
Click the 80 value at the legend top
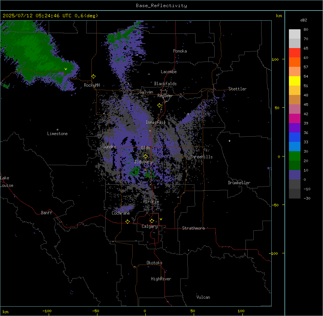tap(306, 29)
